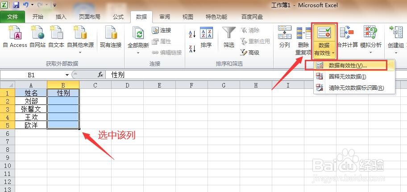407x192 pixels.
Task: Select 圈释无效数据(I) menu entry
Action: 354,77
